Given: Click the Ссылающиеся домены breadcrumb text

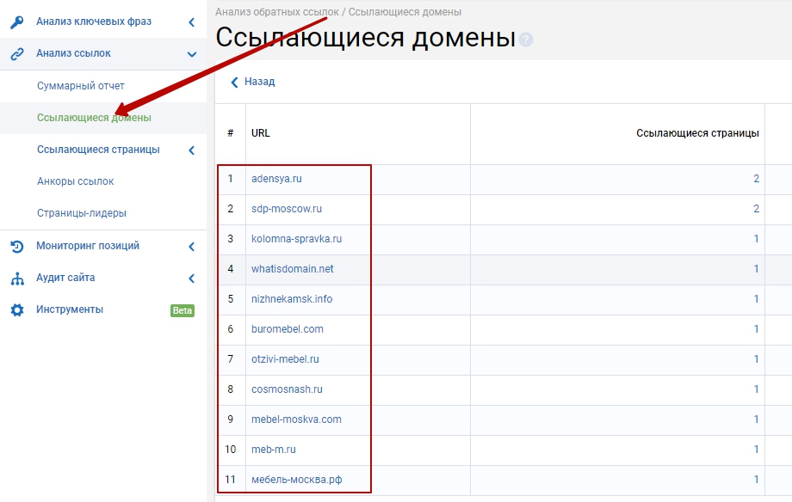Looking at the screenshot, I should [x=405, y=11].
